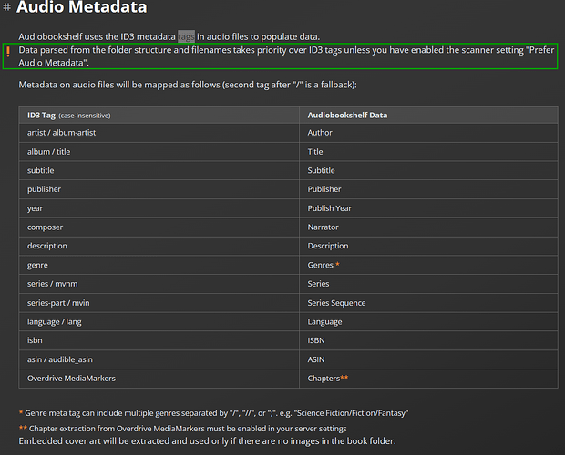Select the "isbn" tag cell

pyautogui.click(x=159, y=340)
